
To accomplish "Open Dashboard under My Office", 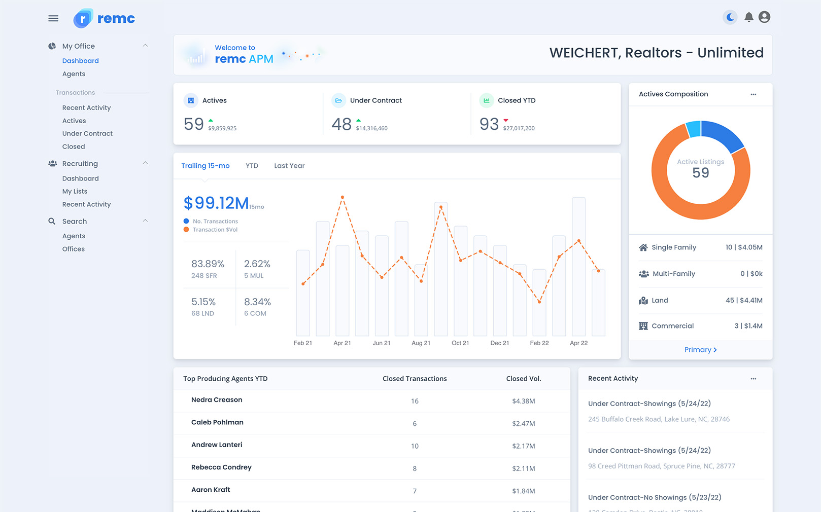I will pos(81,61).
